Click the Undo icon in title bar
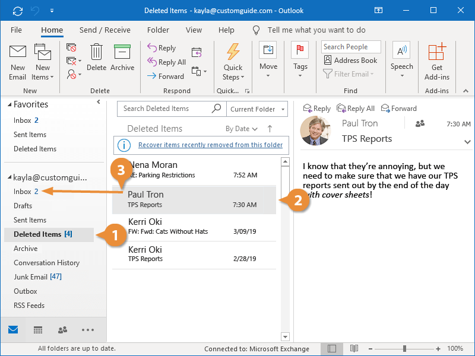 [x=35, y=11]
